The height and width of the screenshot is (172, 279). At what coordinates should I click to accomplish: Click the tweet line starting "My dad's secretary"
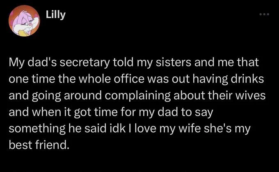tap(134, 63)
